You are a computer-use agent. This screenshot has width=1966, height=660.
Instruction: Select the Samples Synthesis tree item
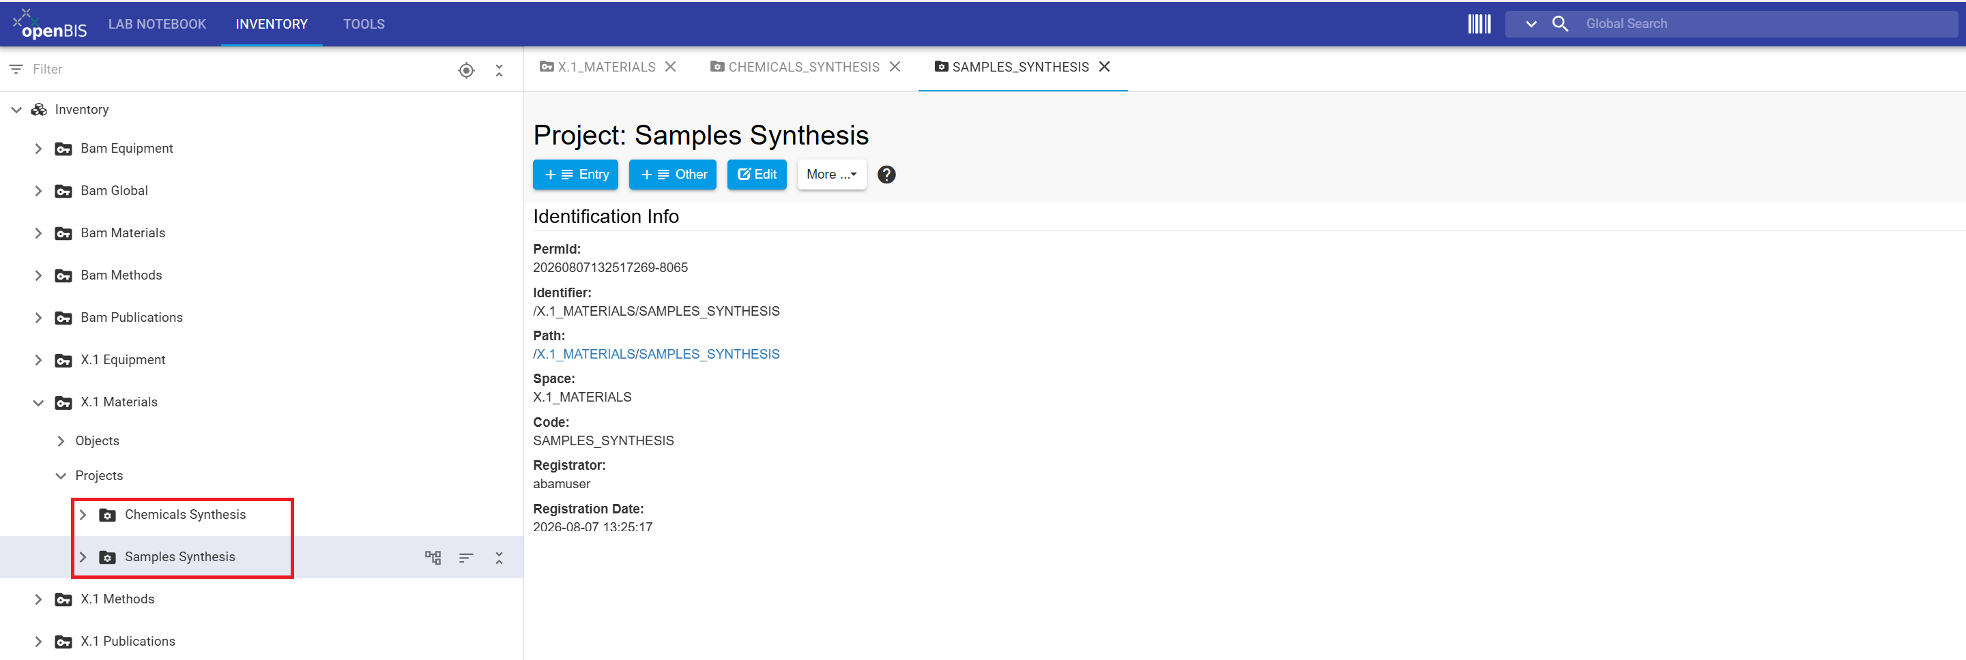pos(180,557)
